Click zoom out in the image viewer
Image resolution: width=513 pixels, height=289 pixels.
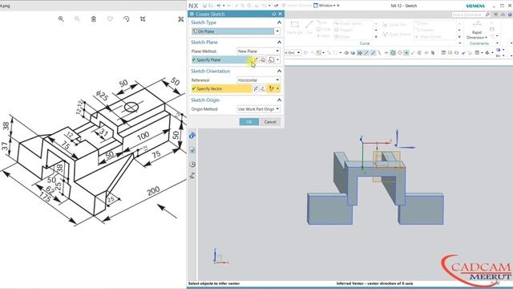[77, 19]
